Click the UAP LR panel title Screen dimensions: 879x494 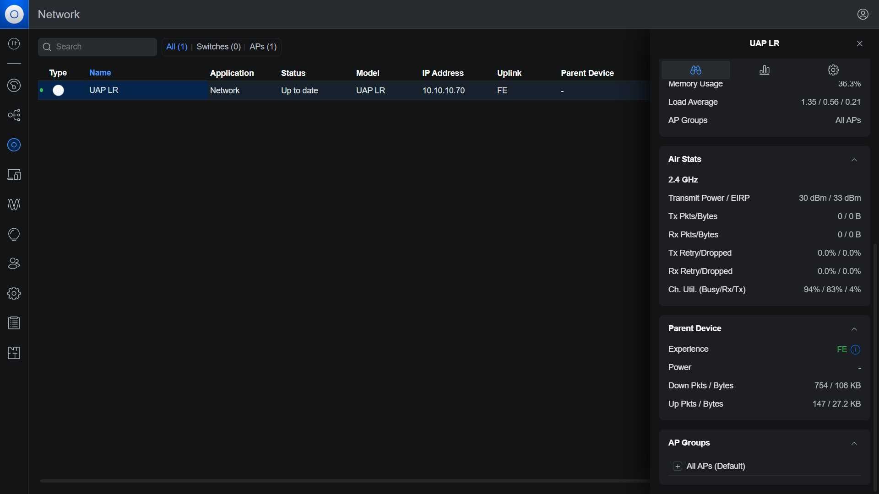coord(765,43)
